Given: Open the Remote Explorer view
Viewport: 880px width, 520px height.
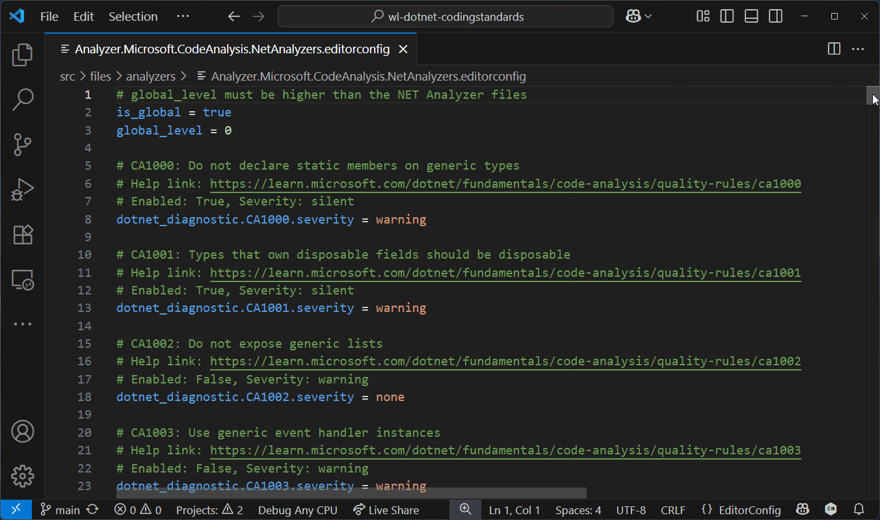Looking at the screenshot, I should pos(22,279).
